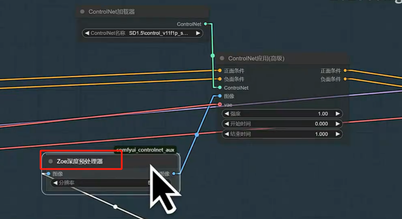This screenshot has height=219, width=402.
Task: Click the 正面条件 input port on ControlNet应用
Action: [x=220, y=71]
